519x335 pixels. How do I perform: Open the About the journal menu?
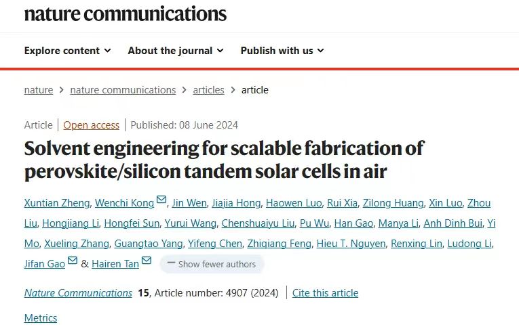pos(175,51)
